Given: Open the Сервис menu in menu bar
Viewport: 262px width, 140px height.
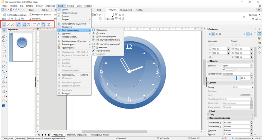Looking at the screenshot, I should [x=70, y=6].
